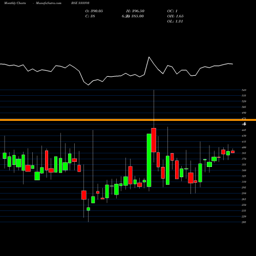The height and width of the screenshot is (256, 256).
Task: Click the 205 price axis label
Action: pos(244,222)
